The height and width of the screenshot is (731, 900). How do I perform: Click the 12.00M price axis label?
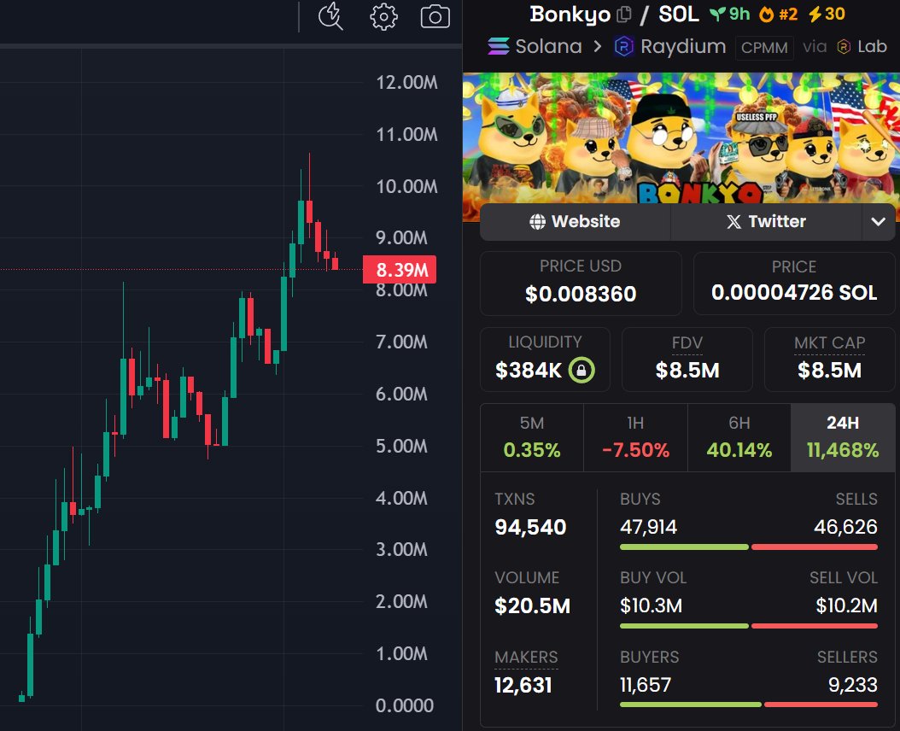click(x=406, y=83)
